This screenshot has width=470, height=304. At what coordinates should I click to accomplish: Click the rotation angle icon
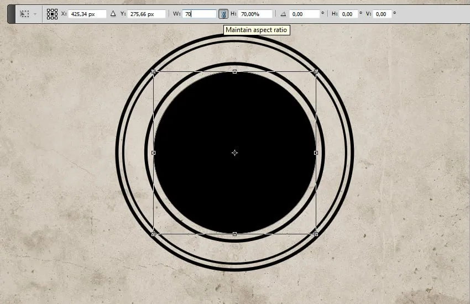coord(284,14)
